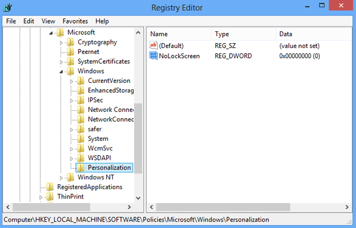Expand the safer key

(x=71, y=130)
